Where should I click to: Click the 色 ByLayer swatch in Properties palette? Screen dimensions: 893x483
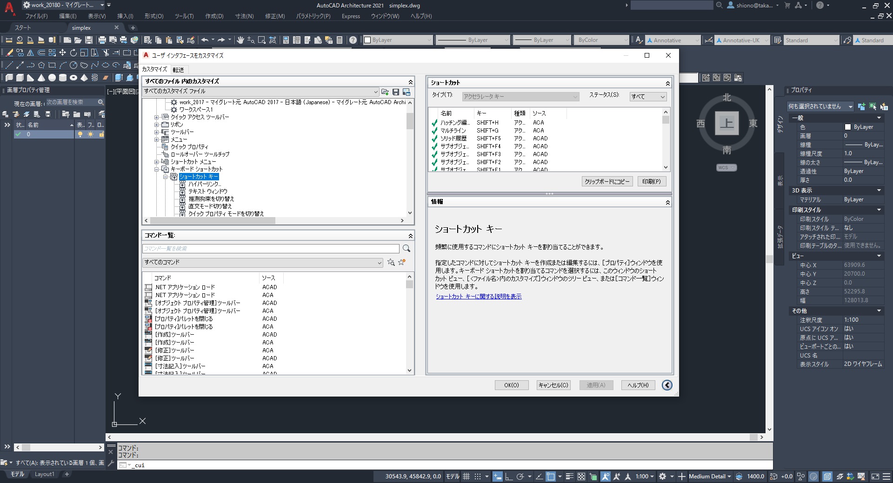[848, 127]
